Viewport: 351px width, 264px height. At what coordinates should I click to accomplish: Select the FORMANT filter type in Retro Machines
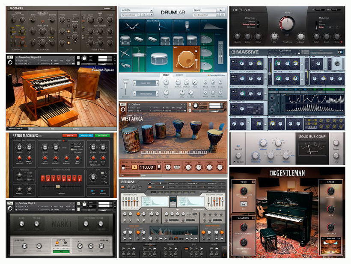[72, 152]
